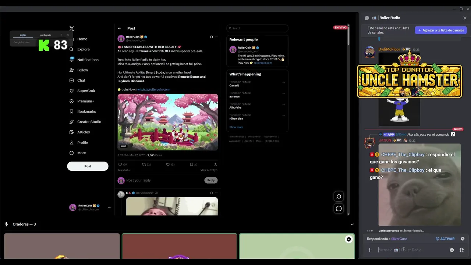Click the floating chat messages button

tap(339, 209)
